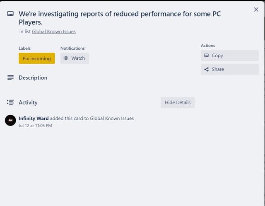
Task: Click the card icon beside the title
Action: pos(10,14)
